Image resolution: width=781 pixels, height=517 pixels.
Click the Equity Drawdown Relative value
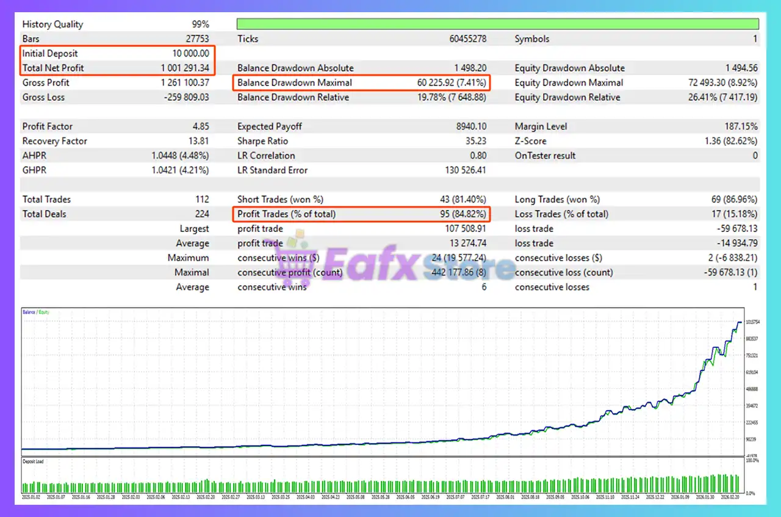(x=722, y=97)
